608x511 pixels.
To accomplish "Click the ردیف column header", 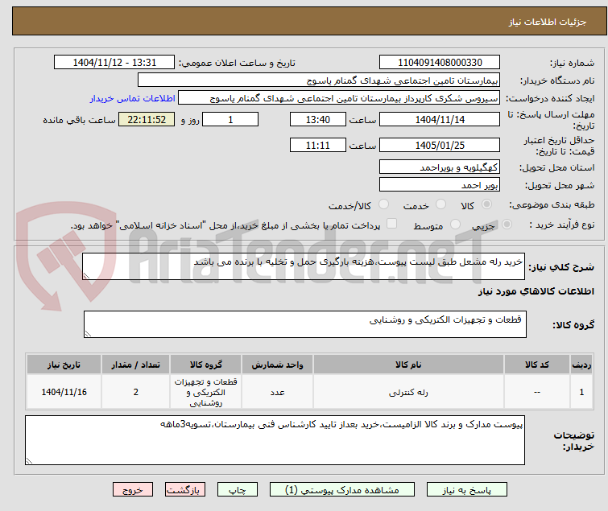I will (581, 365).
